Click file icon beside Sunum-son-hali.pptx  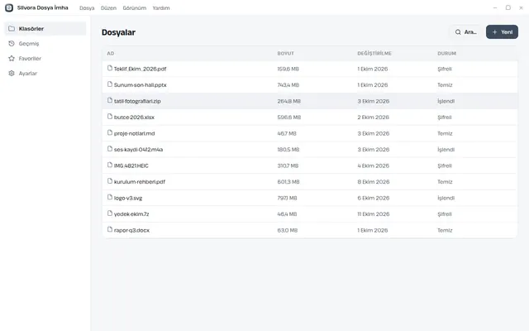[x=110, y=84]
